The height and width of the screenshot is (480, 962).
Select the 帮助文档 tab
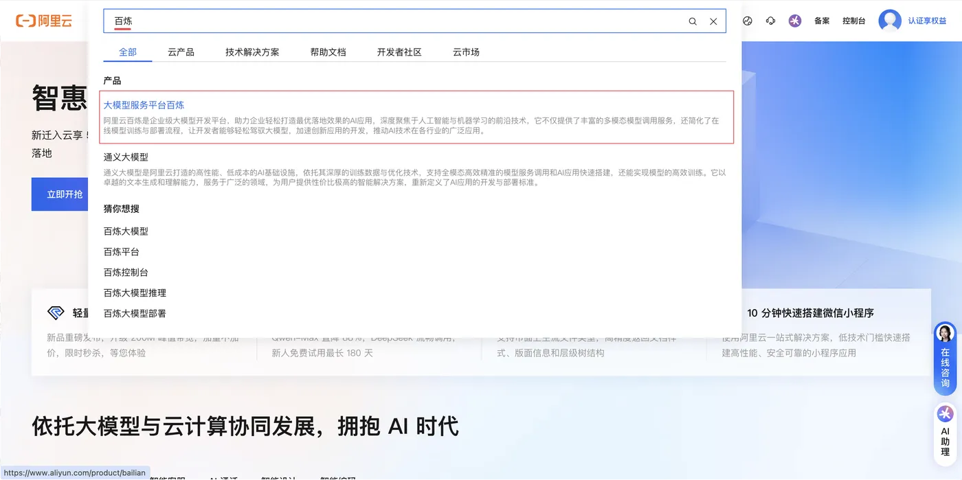click(x=328, y=52)
